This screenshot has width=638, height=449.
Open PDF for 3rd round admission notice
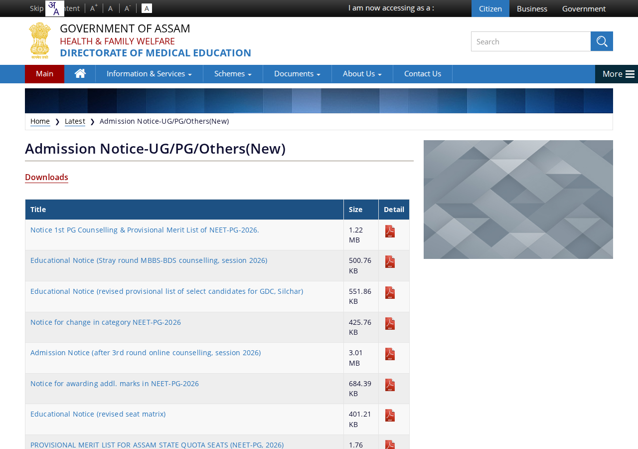pyautogui.click(x=390, y=354)
